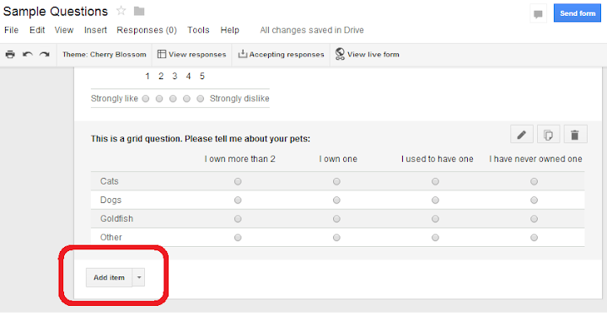
Task: Select scale rating 1 radio button
Action: [x=146, y=99]
